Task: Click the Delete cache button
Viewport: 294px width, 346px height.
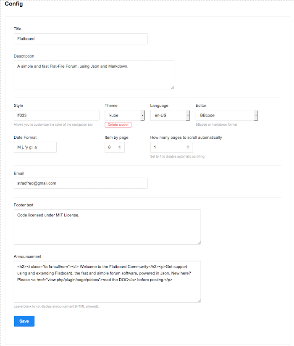Action: 118,125
